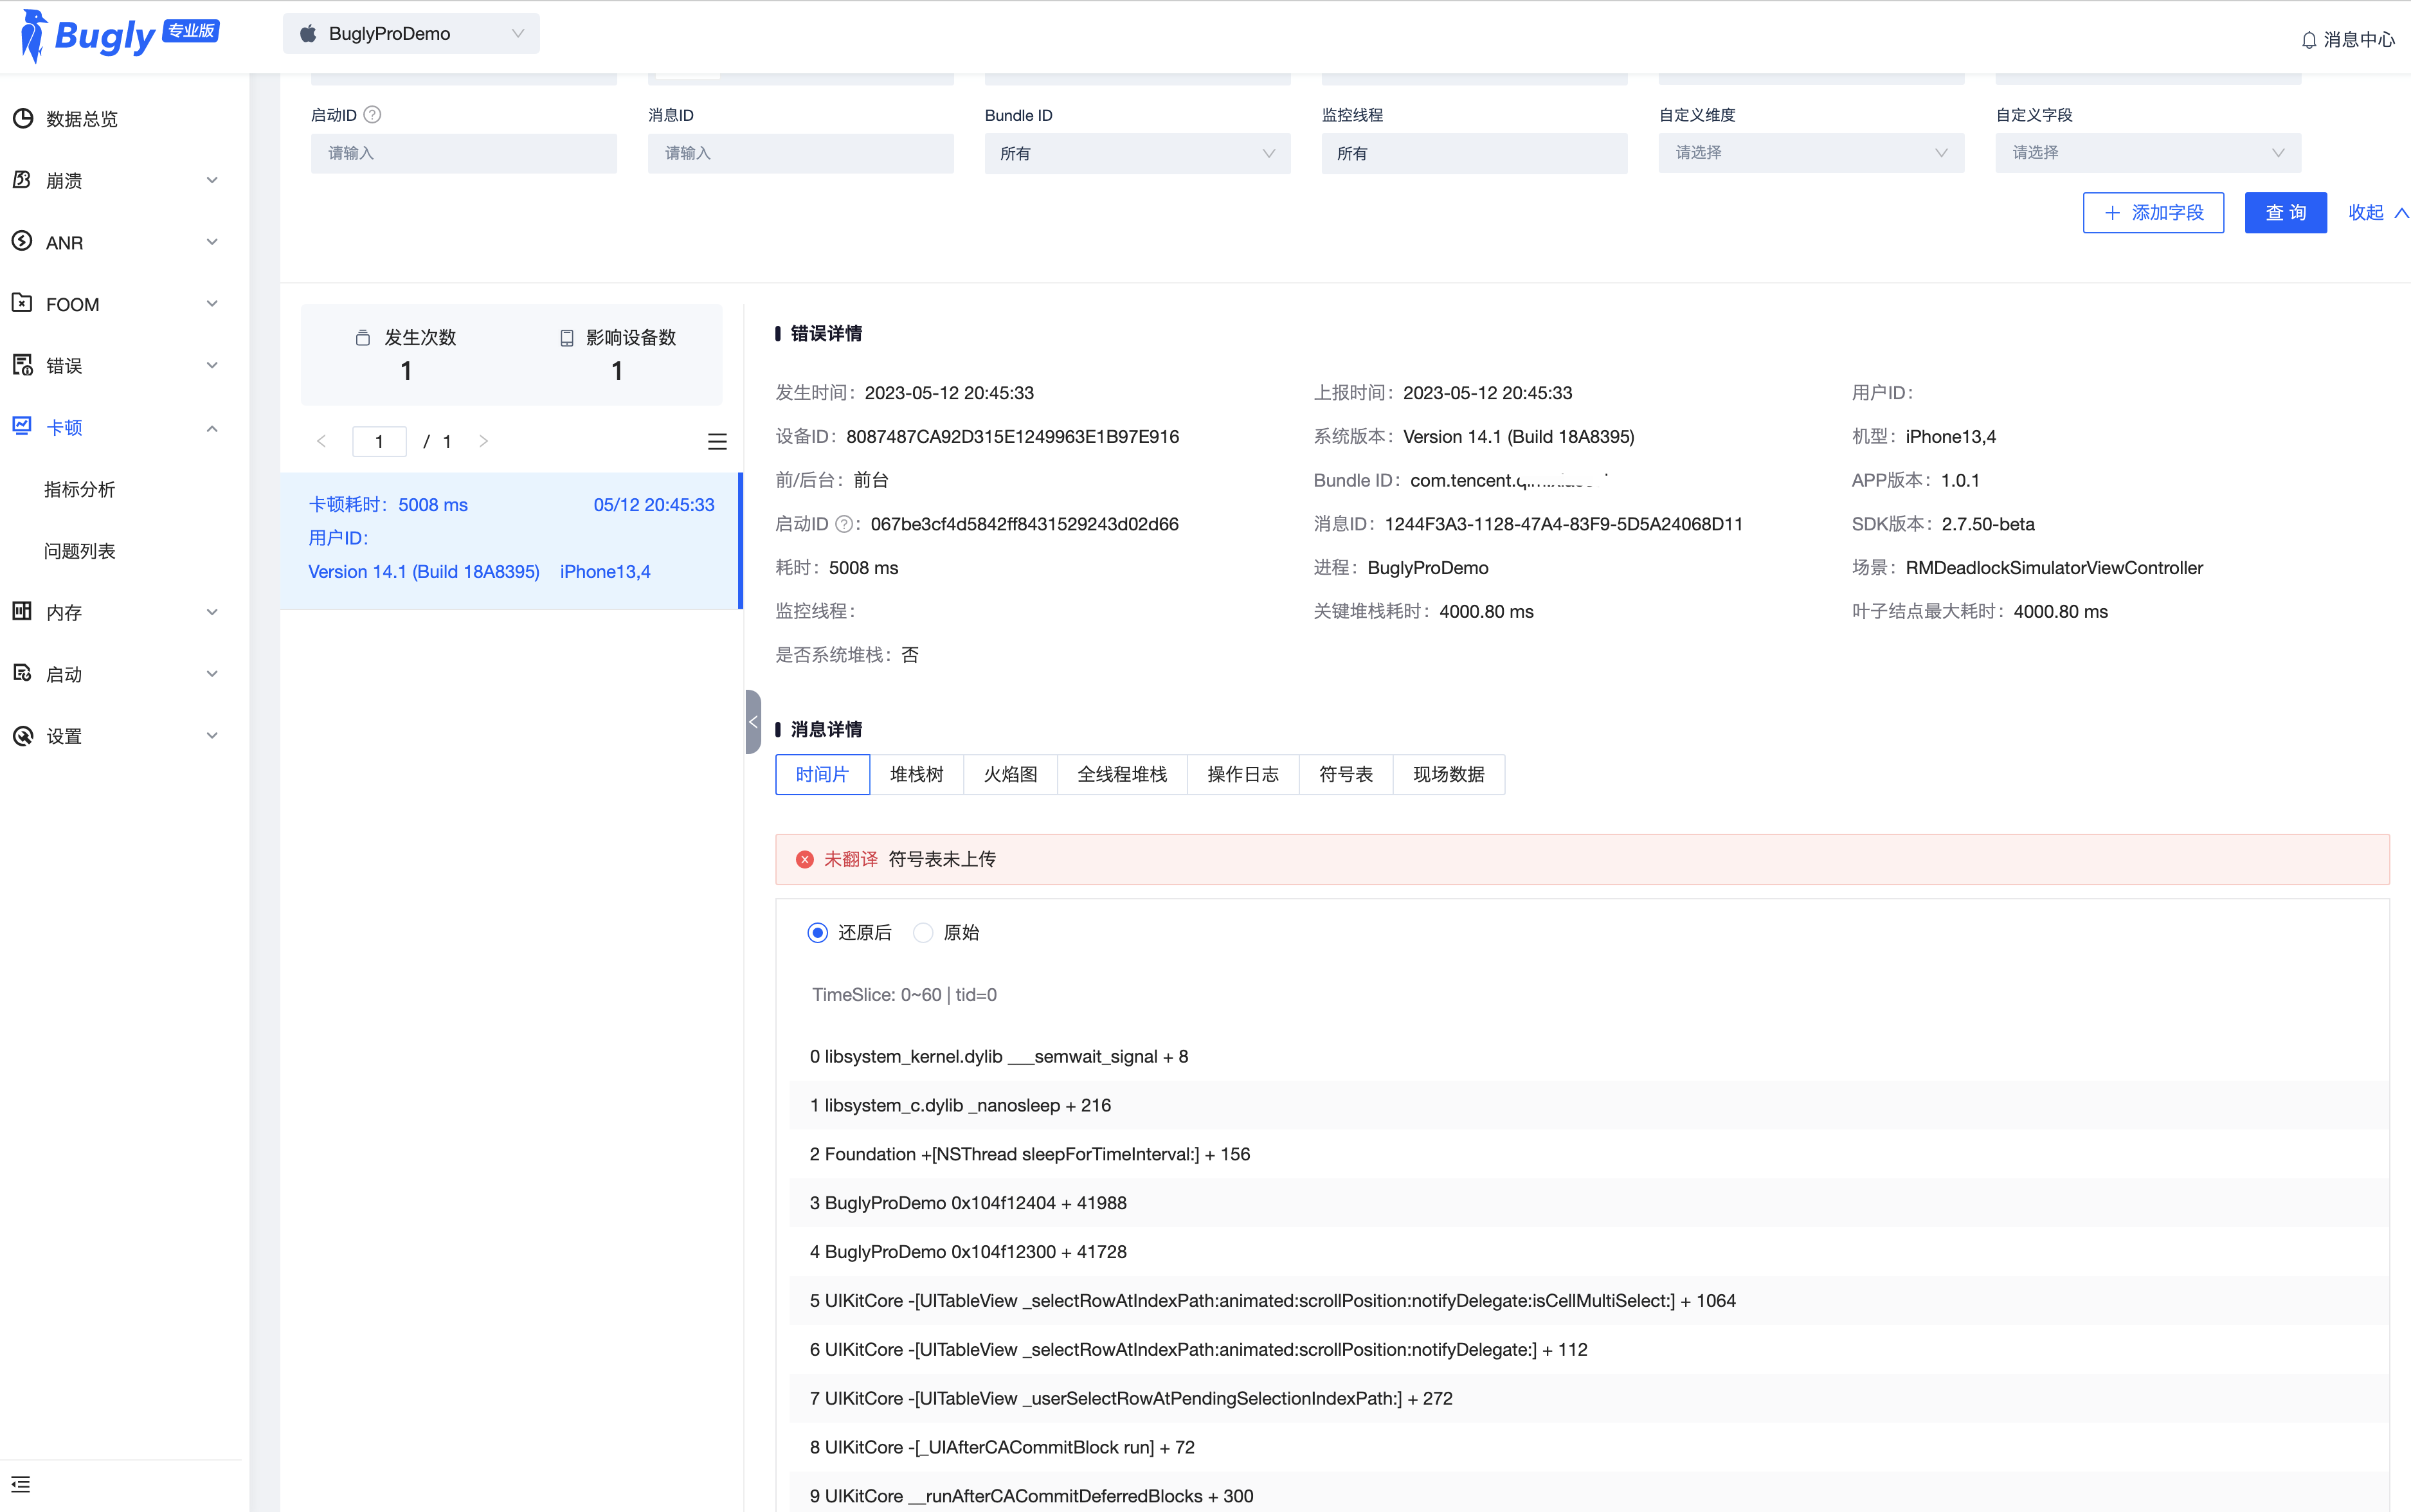
Task: Click the 设置 settings sidebar icon
Action: 23,736
